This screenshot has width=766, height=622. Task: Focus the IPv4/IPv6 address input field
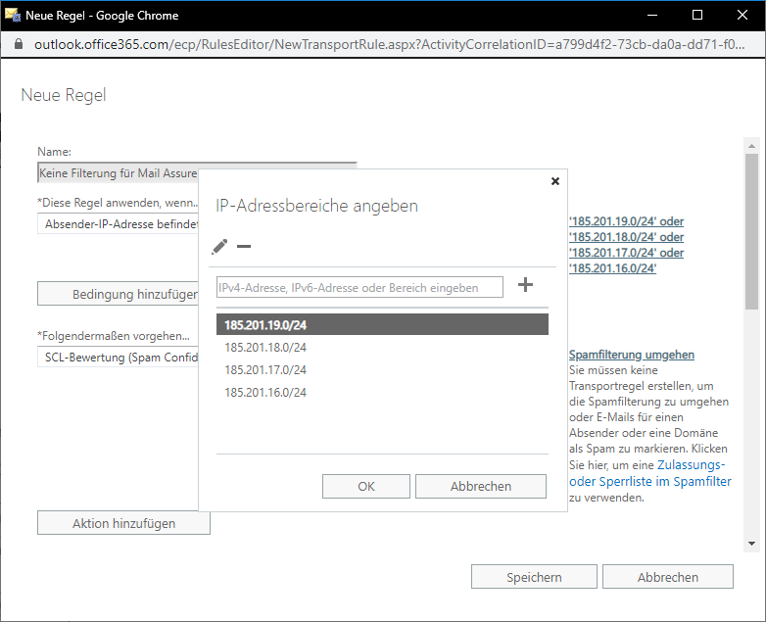[359, 287]
